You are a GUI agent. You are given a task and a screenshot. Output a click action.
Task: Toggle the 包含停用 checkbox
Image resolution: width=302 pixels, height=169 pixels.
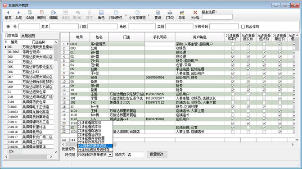[x=243, y=27]
